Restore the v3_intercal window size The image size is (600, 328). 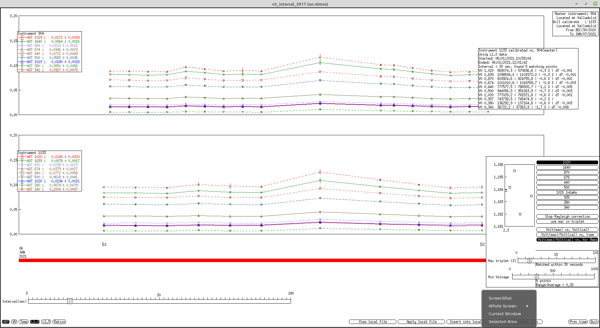tap(586, 4)
